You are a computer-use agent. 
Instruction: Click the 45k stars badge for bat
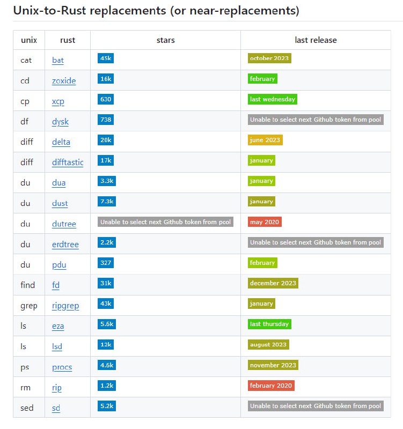tap(104, 58)
